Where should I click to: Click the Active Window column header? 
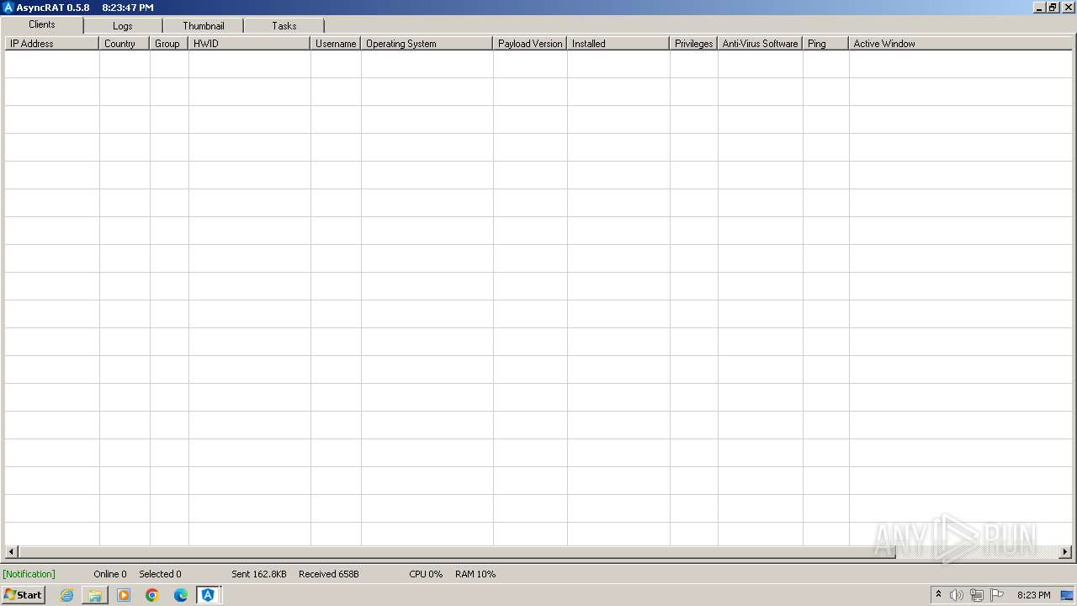pyautogui.click(x=960, y=44)
